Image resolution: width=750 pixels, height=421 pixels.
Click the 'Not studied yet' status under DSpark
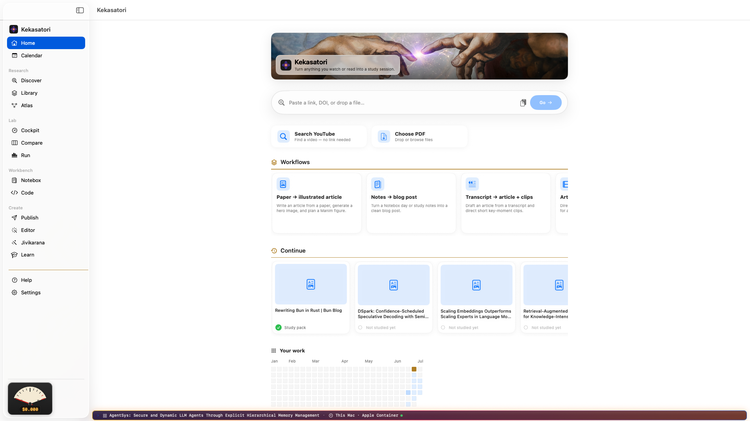[380, 328]
